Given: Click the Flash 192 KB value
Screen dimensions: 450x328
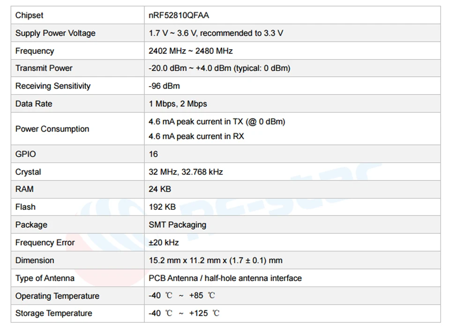Looking at the screenshot, I should 162,207.
